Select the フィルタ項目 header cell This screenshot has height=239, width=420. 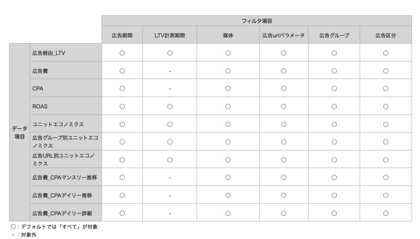[257, 21]
